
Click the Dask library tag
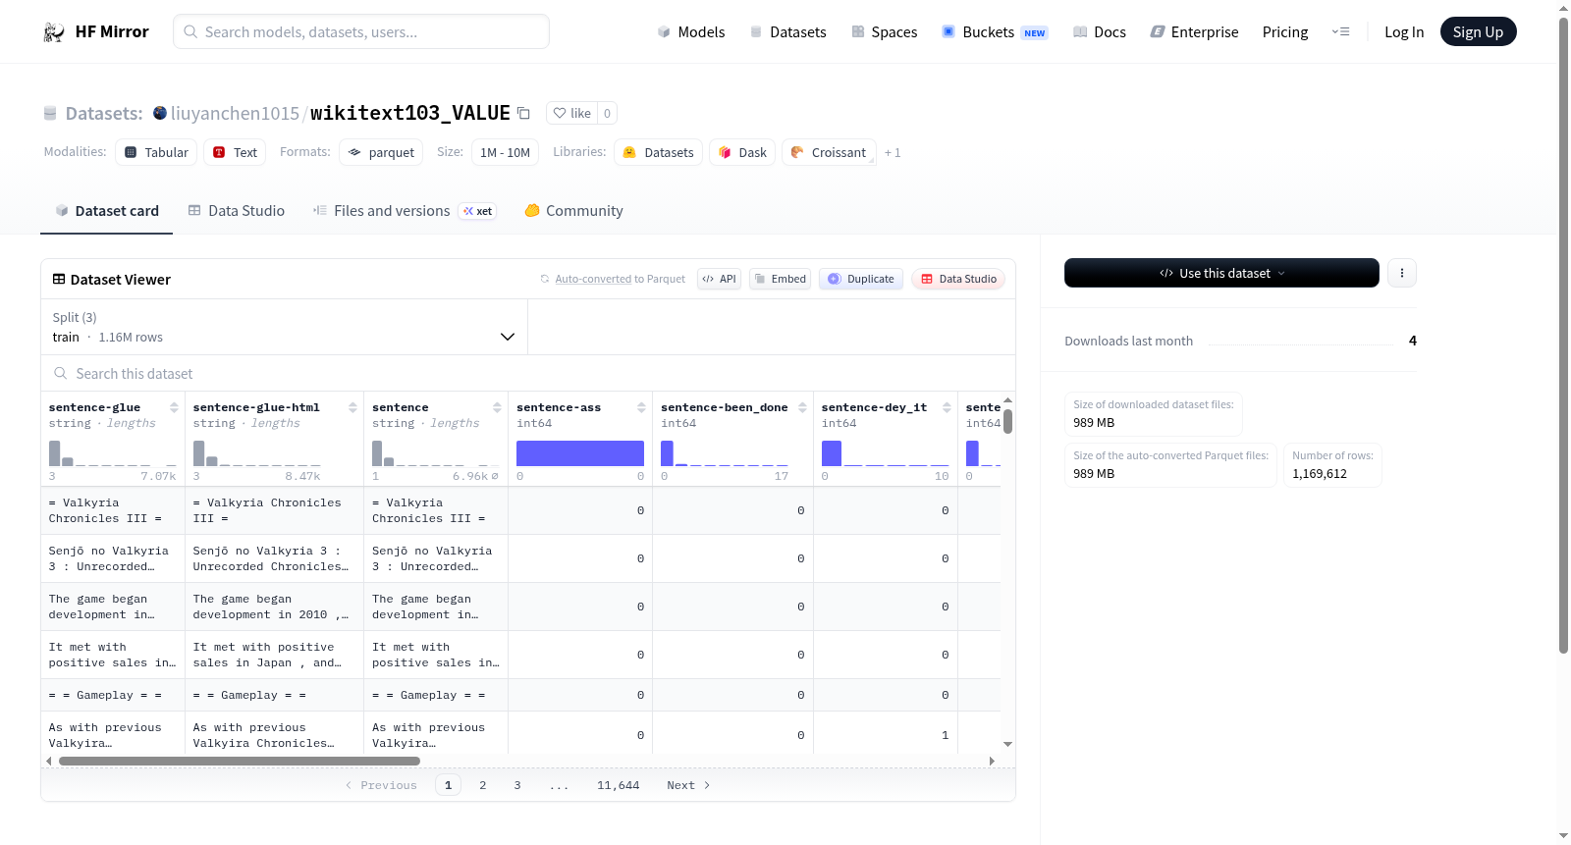coord(742,152)
